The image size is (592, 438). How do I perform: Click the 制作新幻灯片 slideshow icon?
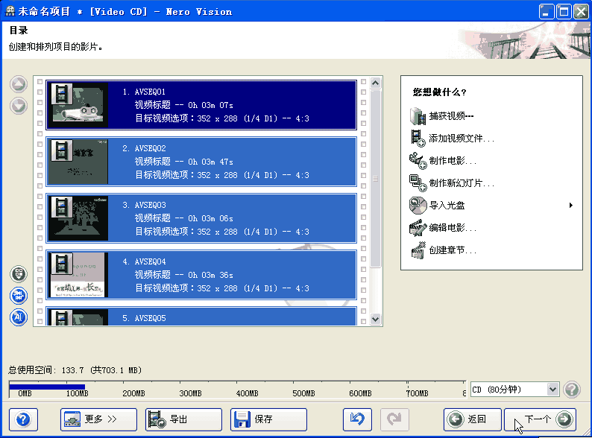418,182
